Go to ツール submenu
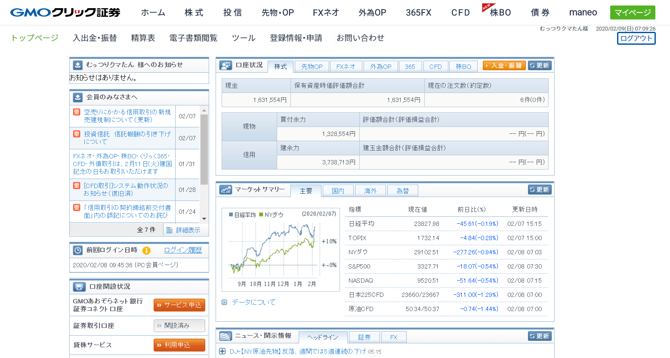This screenshot has height=358, width=670. [x=244, y=38]
